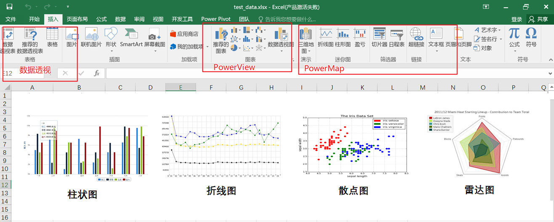Viewport: 554px width, 222px height.
Task: Insert a Symbol (符号)
Action: click(x=531, y=38)
